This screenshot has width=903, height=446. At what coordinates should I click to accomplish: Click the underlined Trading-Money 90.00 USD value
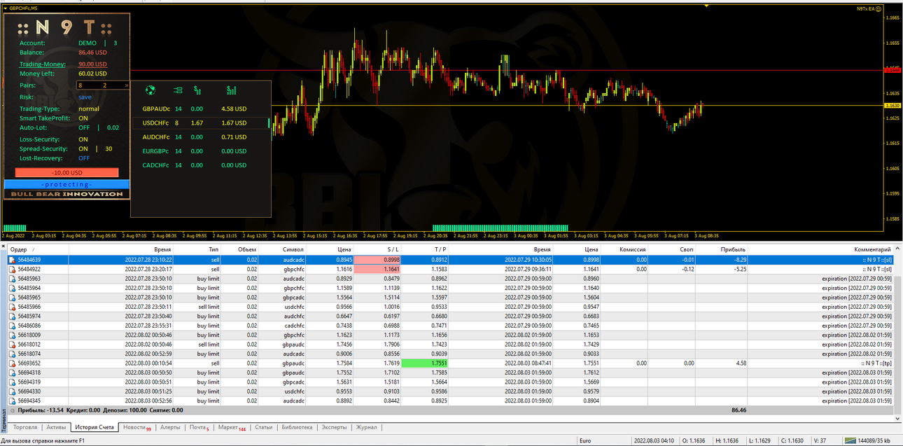(92, 64)
